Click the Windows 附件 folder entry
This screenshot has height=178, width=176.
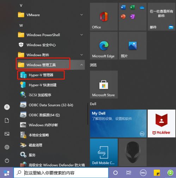pyautogui.click(x=51, y=55)
